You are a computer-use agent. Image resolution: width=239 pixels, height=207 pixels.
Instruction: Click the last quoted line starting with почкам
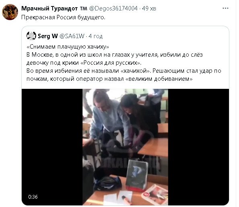point(109,79)
